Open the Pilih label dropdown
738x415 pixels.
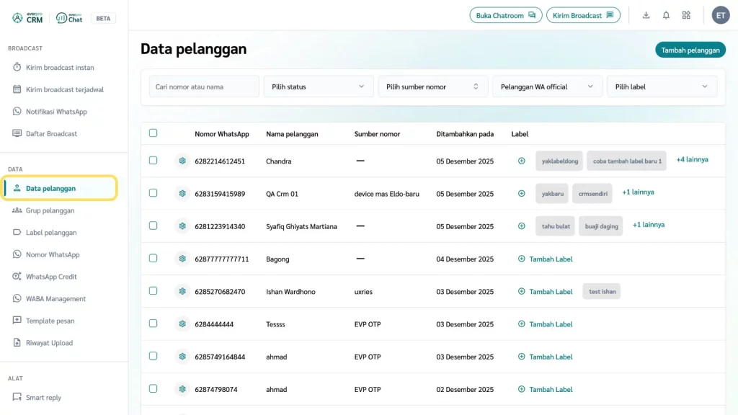(x=662, y=86)
